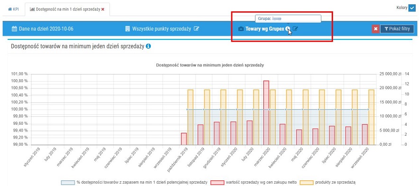Edit the Towary wg Grupex filter
Screen dimensions: 419x186
coord(295,28)
